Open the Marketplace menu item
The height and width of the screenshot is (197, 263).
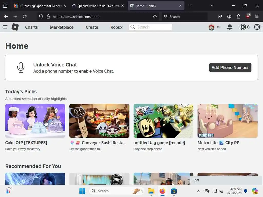(62, 27)
